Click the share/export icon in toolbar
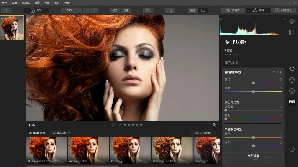298x167 pixels. pos(170,10)
